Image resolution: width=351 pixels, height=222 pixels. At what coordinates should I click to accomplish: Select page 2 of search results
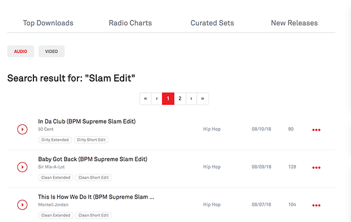[179, 98]
